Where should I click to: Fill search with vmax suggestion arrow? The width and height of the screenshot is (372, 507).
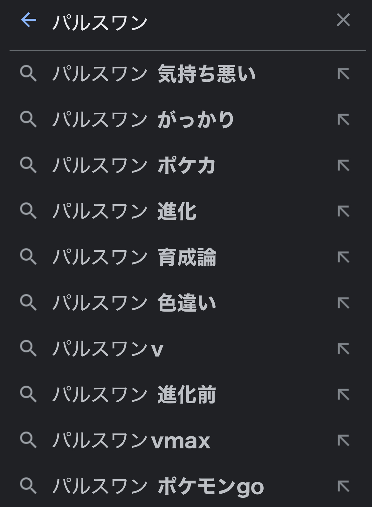[x=343, y=440]
